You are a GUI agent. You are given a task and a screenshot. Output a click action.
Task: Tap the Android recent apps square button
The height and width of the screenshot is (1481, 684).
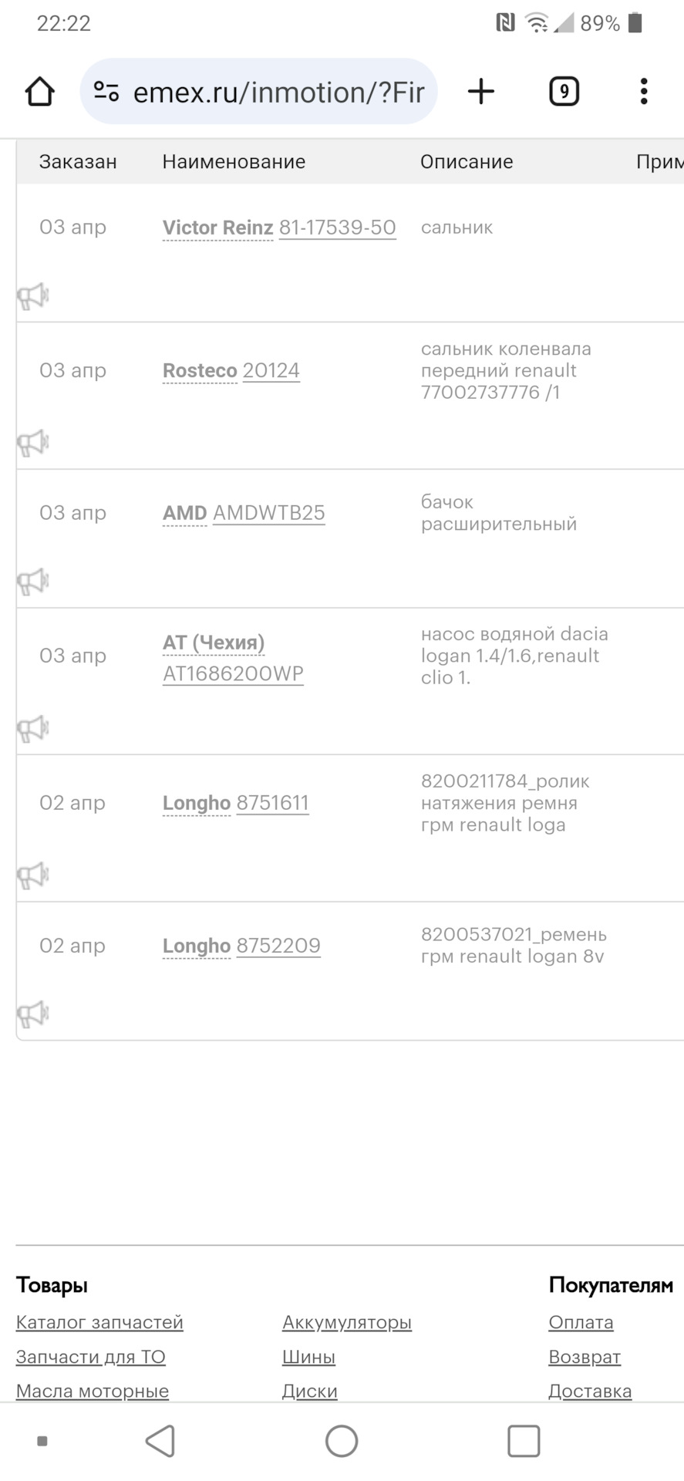524,1441
